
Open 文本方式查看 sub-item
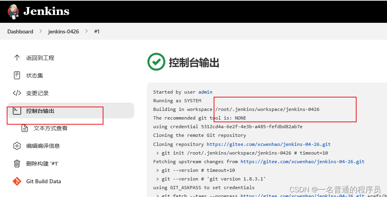click(x=51, y=128)
